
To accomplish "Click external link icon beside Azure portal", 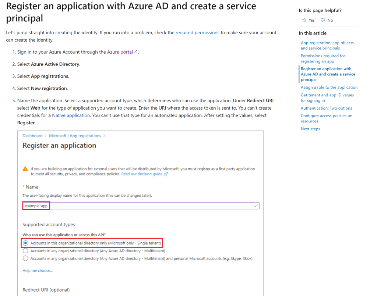I will [x=135, y=52].
